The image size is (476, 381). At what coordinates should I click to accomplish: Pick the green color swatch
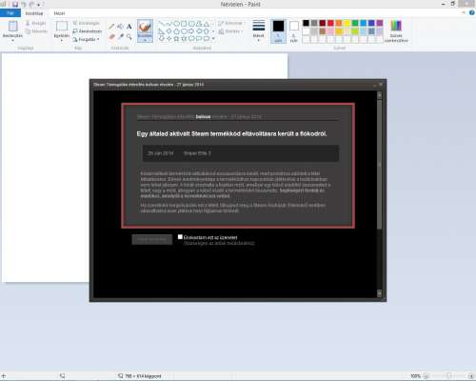coord(355,23)
